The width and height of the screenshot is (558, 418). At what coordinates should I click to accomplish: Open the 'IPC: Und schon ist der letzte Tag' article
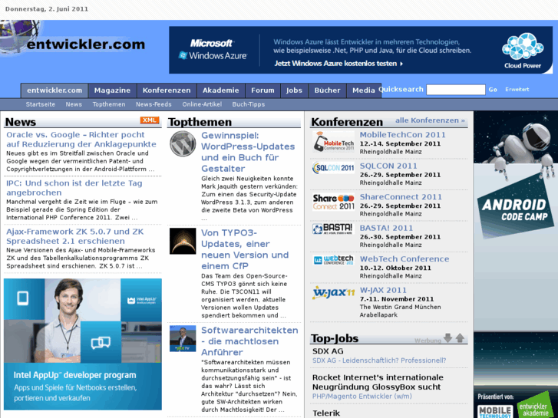tap(74, 188)
